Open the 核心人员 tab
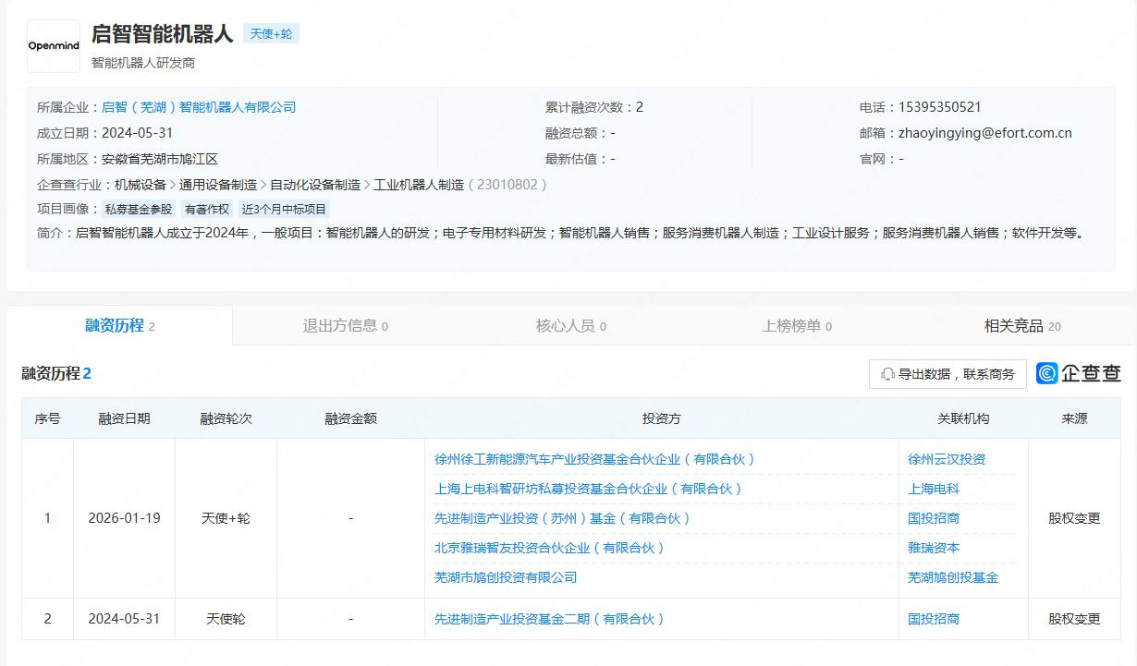The image size is (1137, 666). pos(570,326)
